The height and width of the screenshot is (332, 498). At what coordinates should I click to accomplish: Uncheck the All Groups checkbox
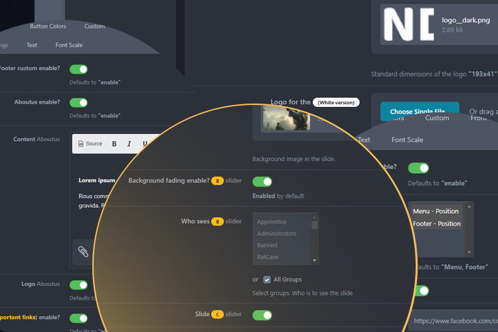click(x=267, y=280)
